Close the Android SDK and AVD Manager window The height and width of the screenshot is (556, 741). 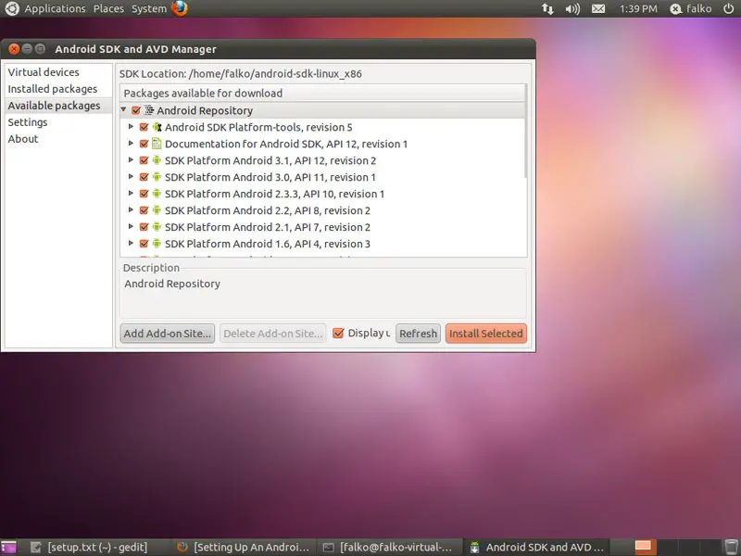(x=14, y=49)
